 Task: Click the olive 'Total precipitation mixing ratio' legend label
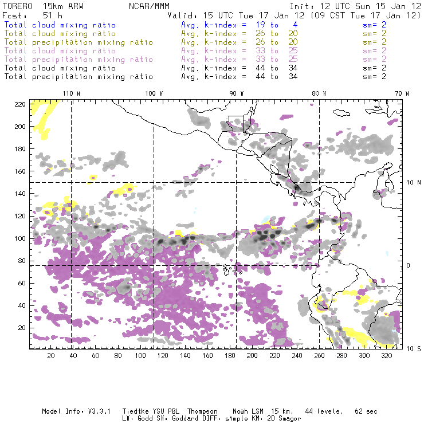click(78, 42)
